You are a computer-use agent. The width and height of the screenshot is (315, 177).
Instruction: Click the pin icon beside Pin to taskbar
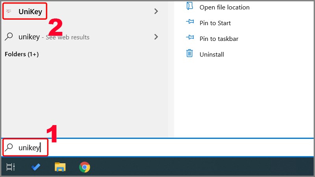pos(190,37)
